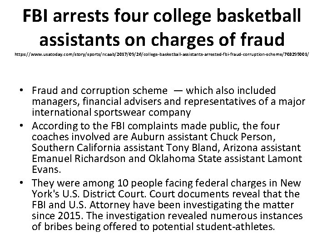Click the phrase 'FBI and U.S. Attorney'
Screen dimensions: 327x245
81,205
